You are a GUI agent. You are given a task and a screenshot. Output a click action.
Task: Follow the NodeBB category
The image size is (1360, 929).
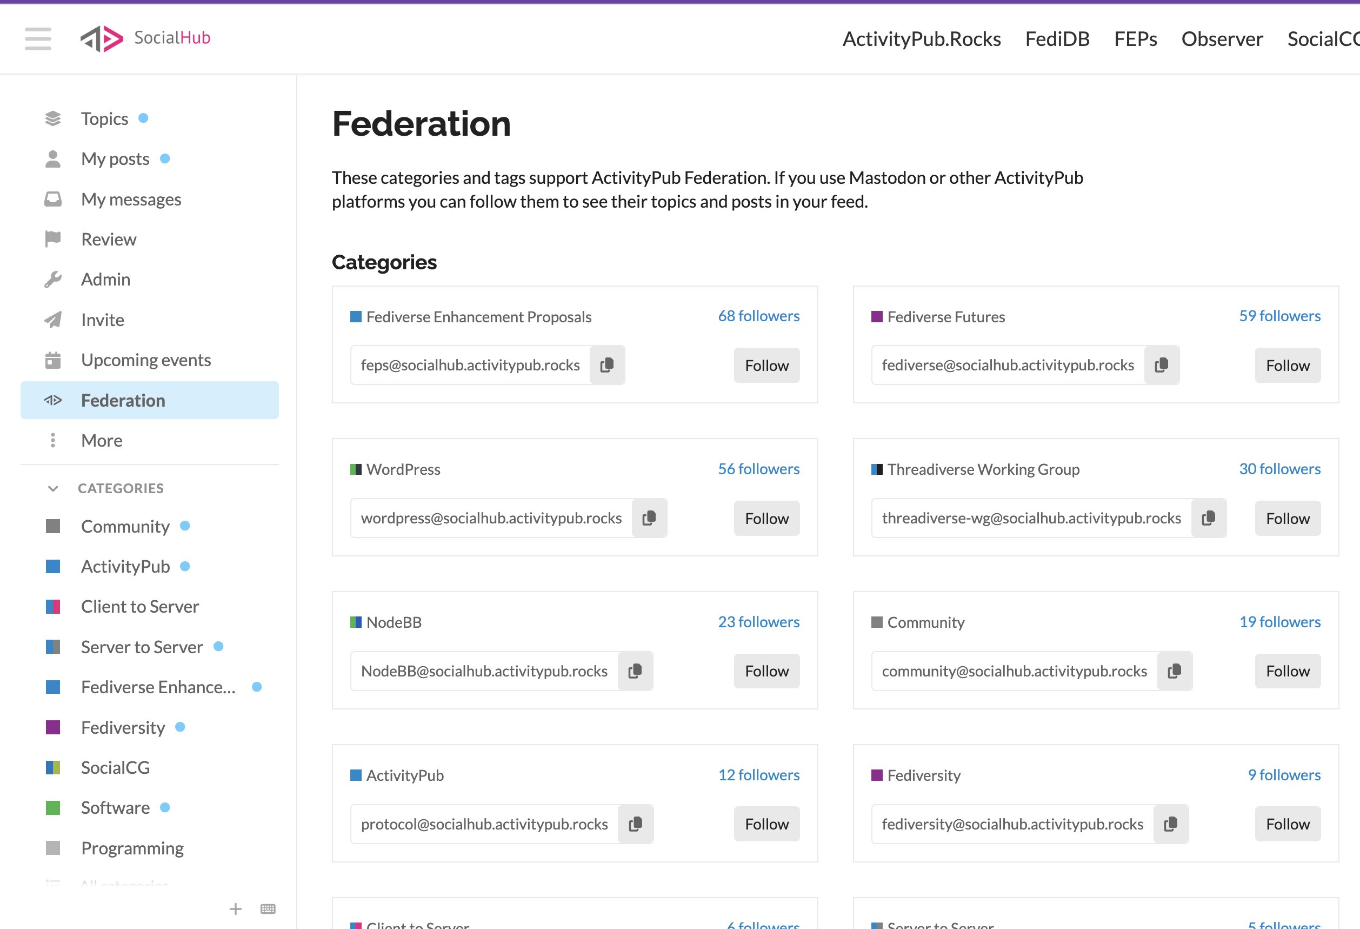pos(766,671)
